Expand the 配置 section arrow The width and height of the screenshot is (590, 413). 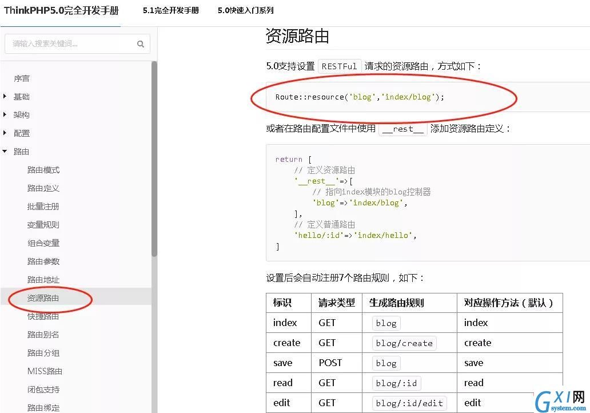tap(5, 133)
